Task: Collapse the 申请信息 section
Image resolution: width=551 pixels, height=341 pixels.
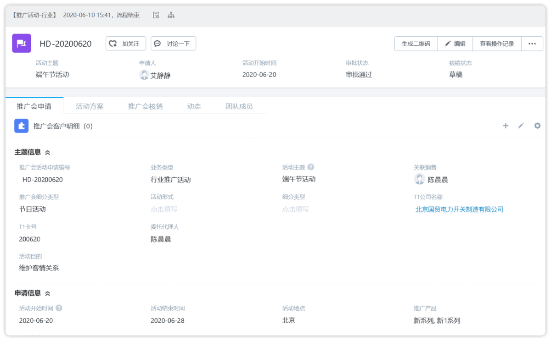Action: pyautogui.click(x=47, y=293)
